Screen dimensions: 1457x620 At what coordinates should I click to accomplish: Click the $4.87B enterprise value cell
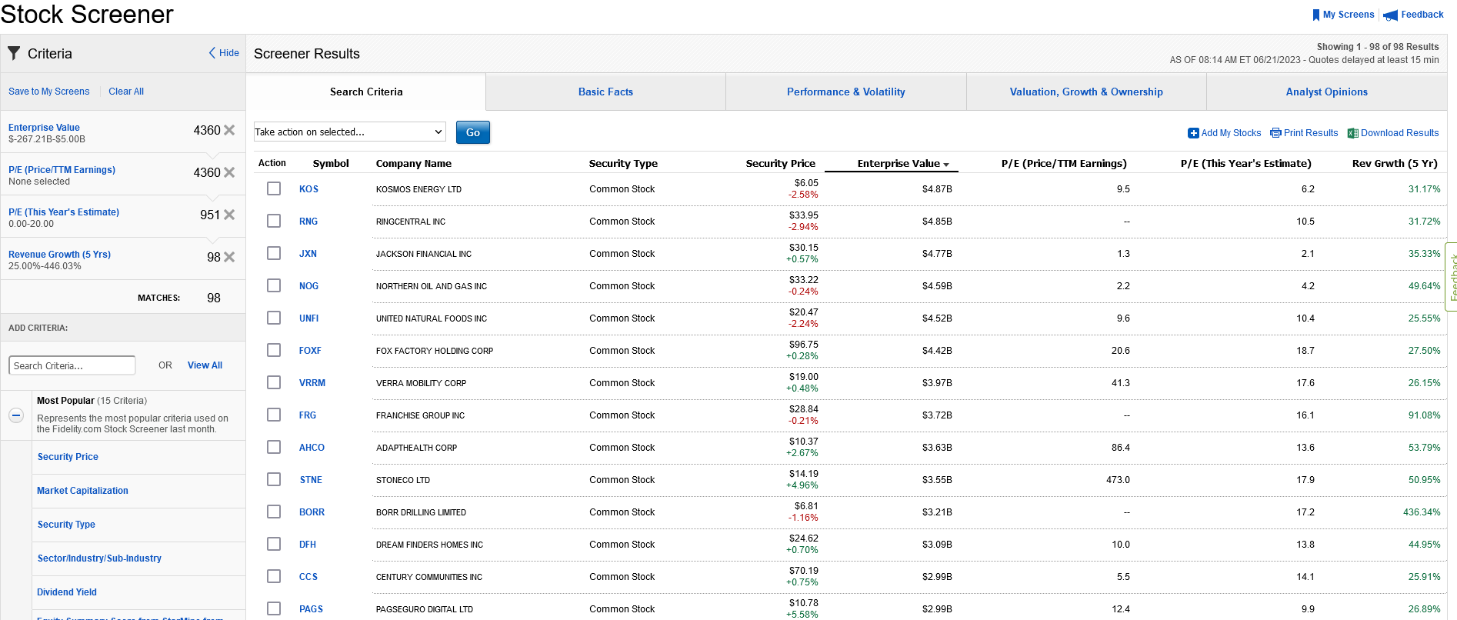[937, 189]
